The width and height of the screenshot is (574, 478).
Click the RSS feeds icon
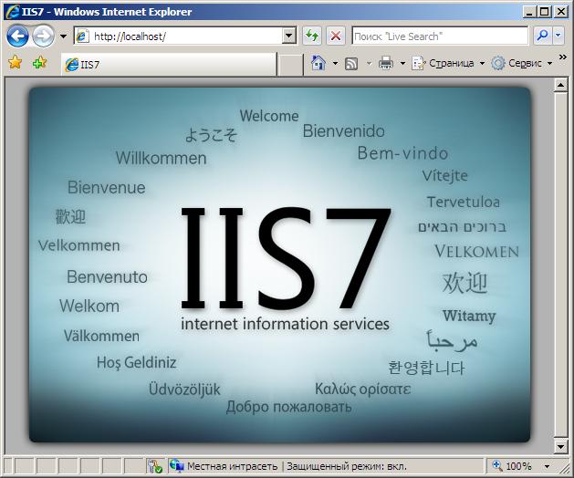pos(351,64)
